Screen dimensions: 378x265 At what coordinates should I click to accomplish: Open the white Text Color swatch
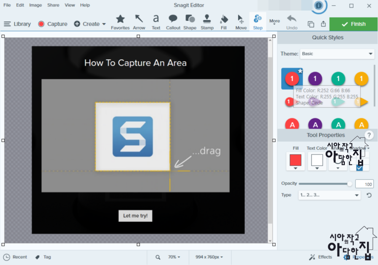point(317,161)
